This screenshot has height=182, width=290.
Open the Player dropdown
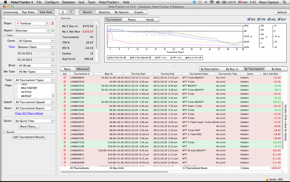48,23
